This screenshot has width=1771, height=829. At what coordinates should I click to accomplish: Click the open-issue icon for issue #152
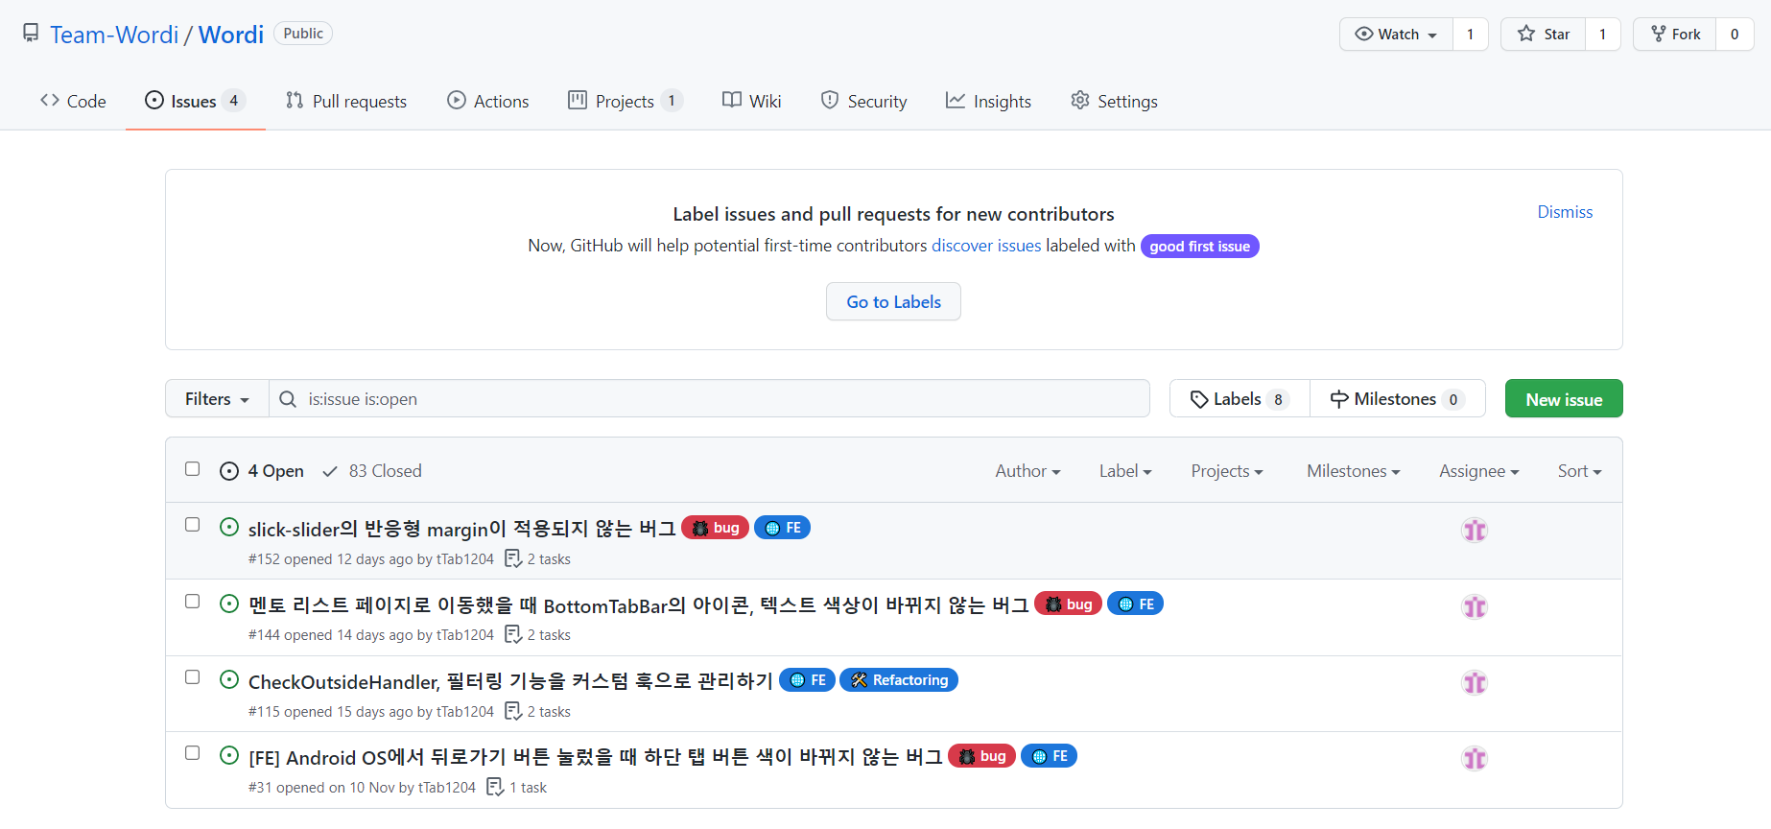229,527
